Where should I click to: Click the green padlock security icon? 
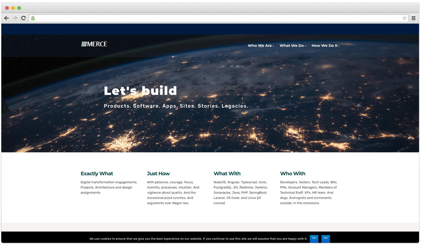tap(33, 18)
